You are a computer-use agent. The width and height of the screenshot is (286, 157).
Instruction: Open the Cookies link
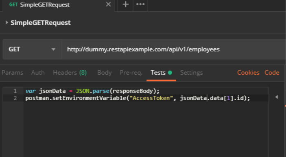click(x=248, y=73)
